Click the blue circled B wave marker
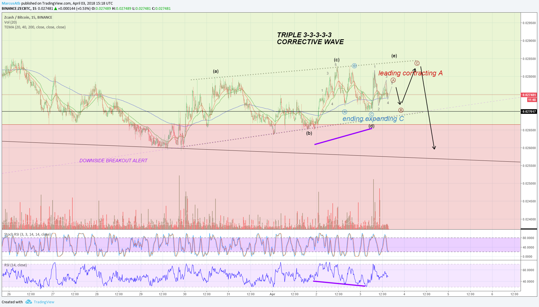Image resolution: width=539 pixels, height=307 pixels. [354, 66]
